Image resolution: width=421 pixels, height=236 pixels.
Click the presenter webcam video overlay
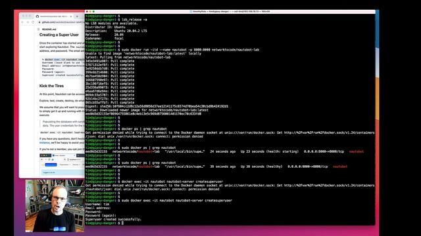coord(55,205)
